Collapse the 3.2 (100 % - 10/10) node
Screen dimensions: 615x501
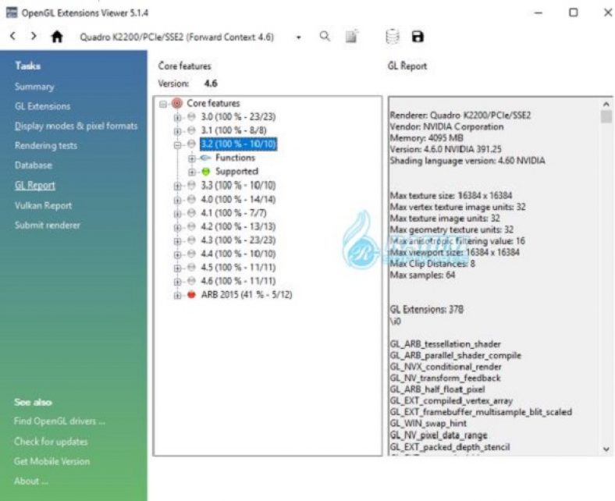point(177,145)
